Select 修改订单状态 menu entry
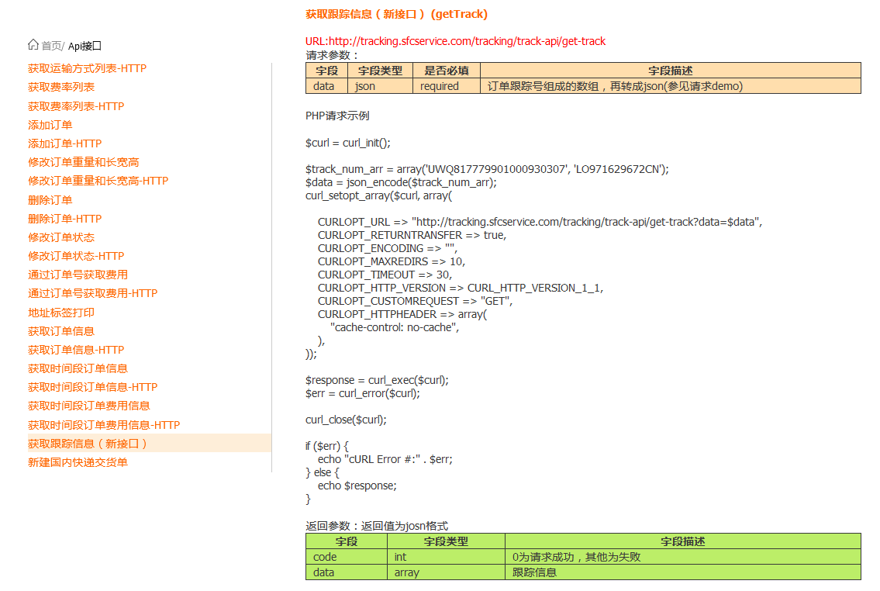The image size is (880, 591). point(61,237)
